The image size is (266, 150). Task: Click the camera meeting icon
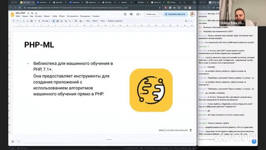[x=138, y=14]
